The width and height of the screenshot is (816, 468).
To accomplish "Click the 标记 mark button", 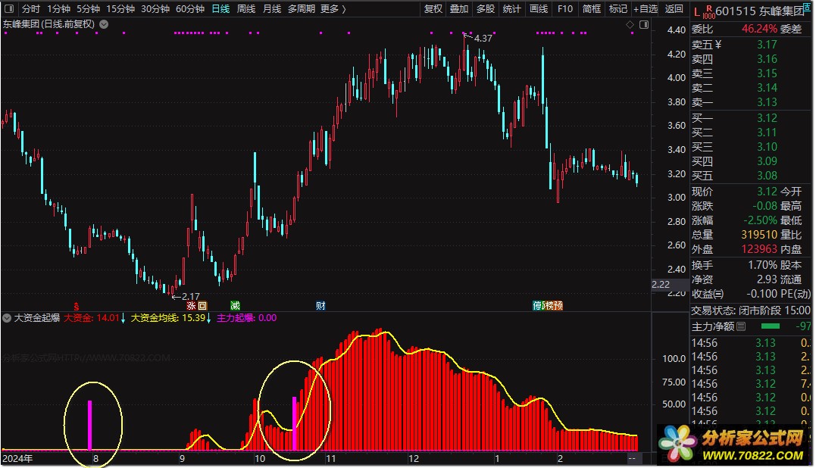I will (x=617, y=9).
